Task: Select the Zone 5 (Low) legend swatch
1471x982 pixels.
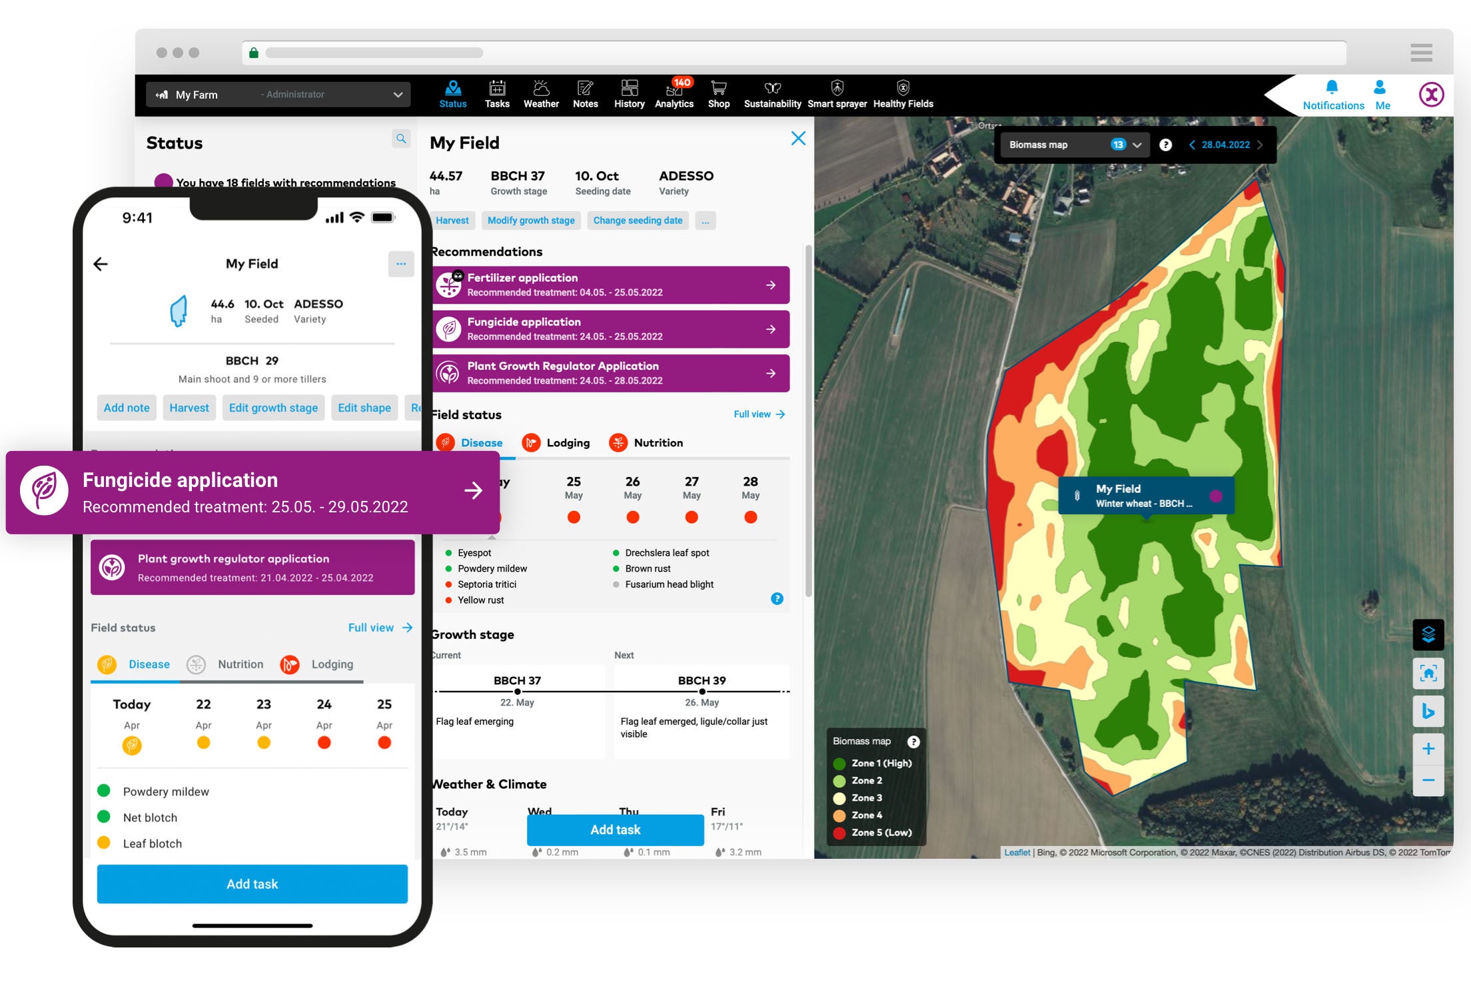Action: tap(839, 832)
